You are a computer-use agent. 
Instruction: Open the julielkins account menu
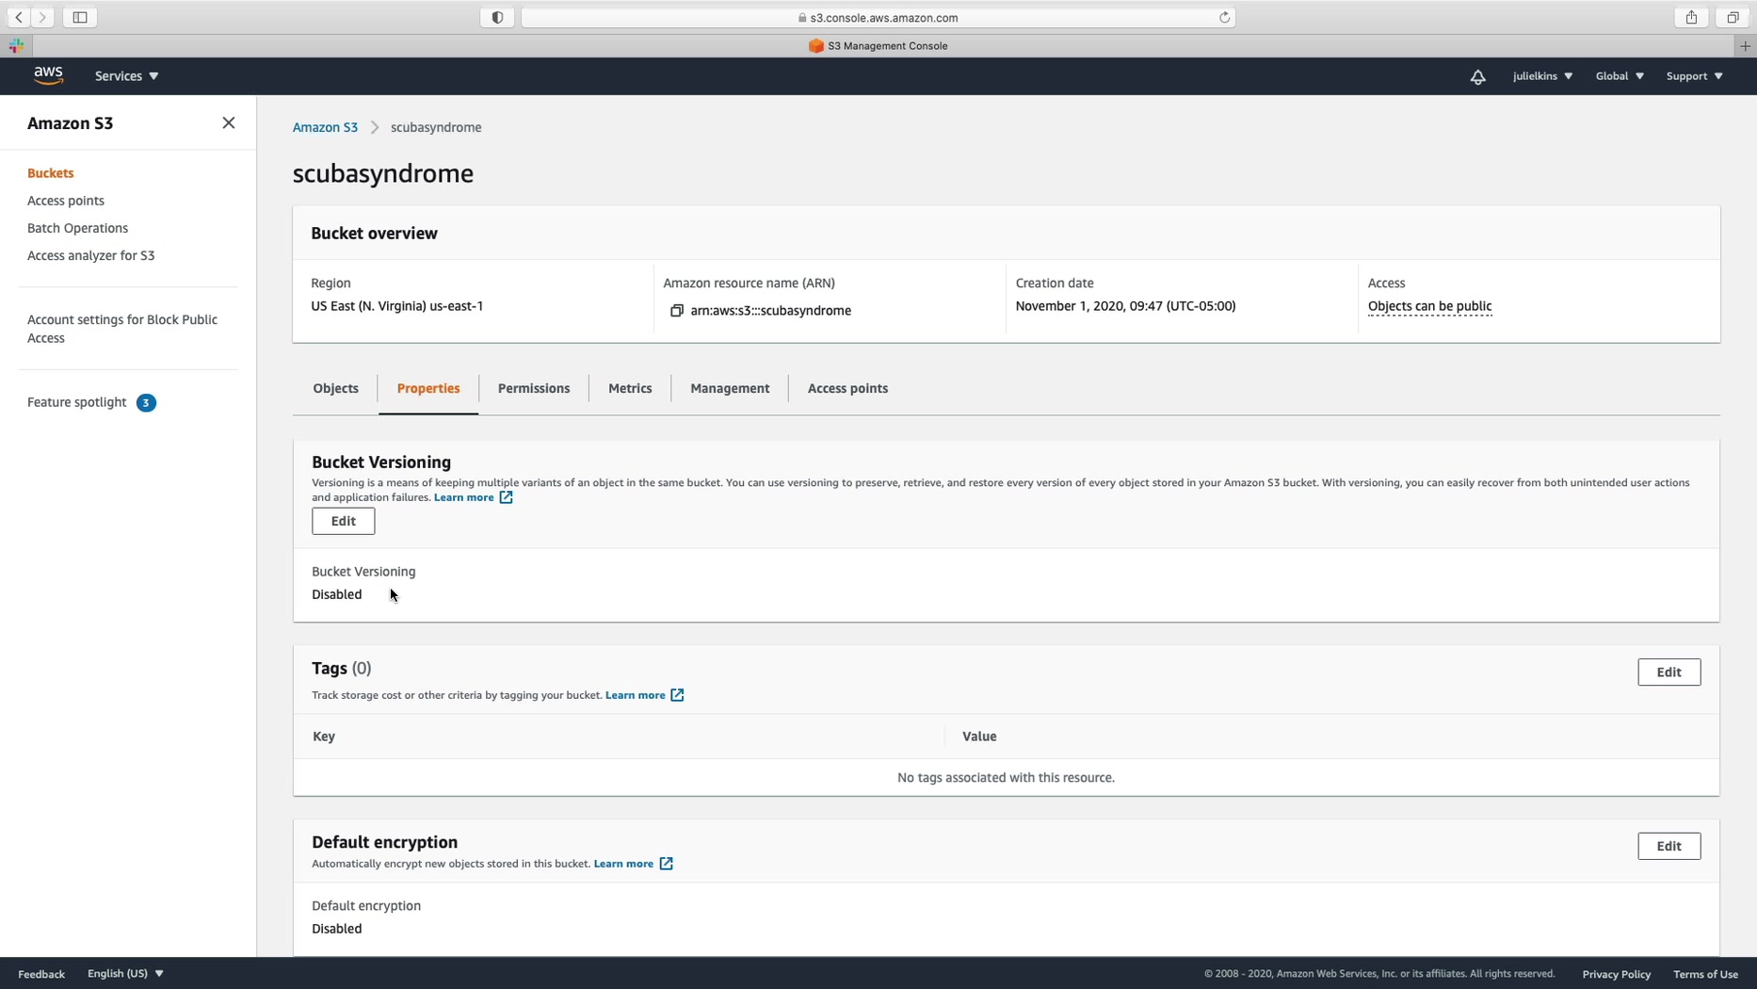[1542, 76]
